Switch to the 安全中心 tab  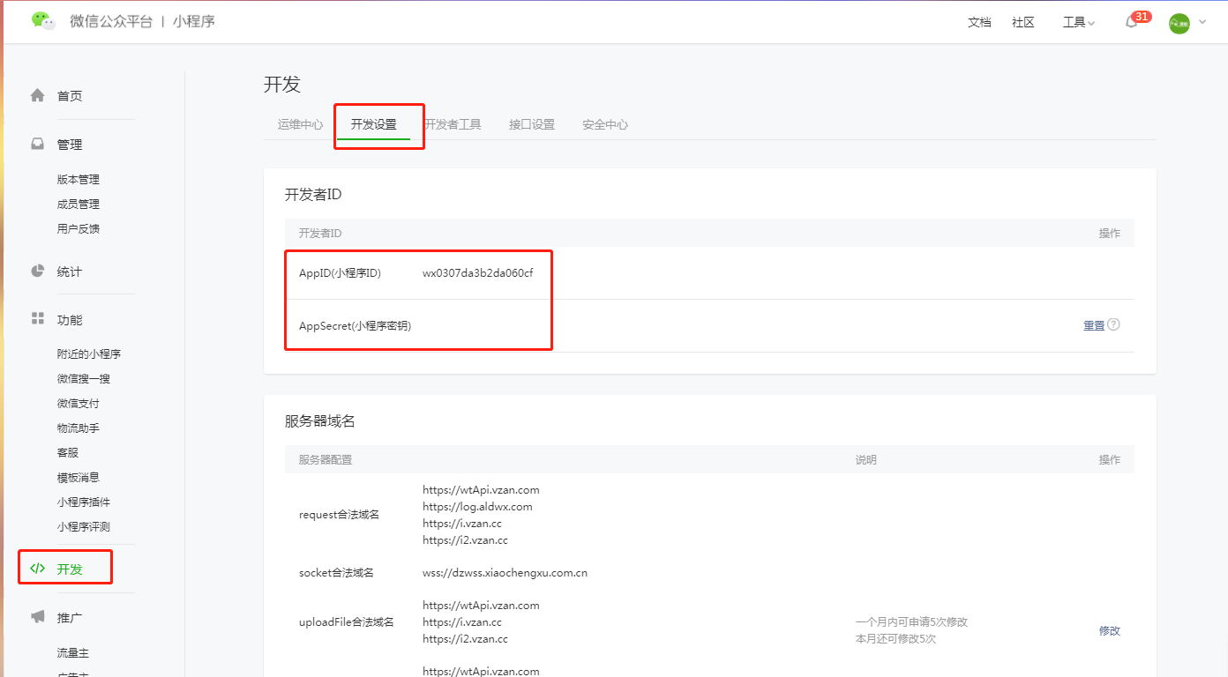click(x=605, y=124)
